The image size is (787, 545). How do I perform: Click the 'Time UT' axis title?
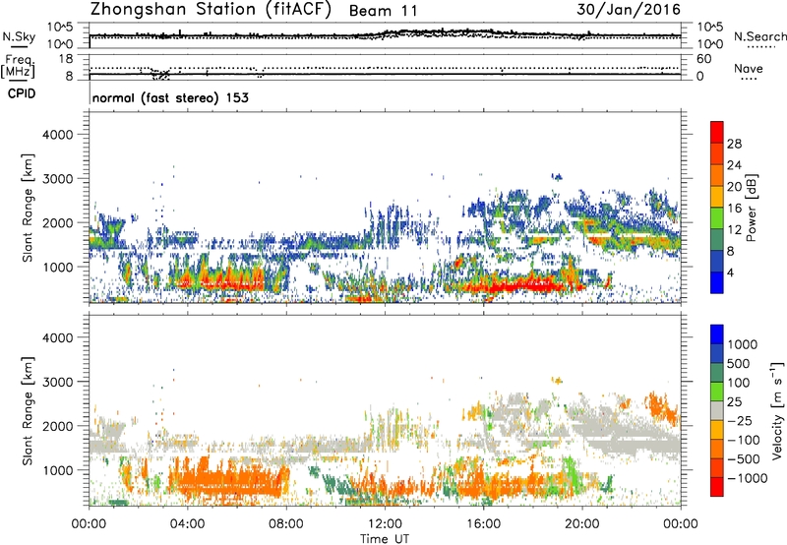[x=385, y=539]
